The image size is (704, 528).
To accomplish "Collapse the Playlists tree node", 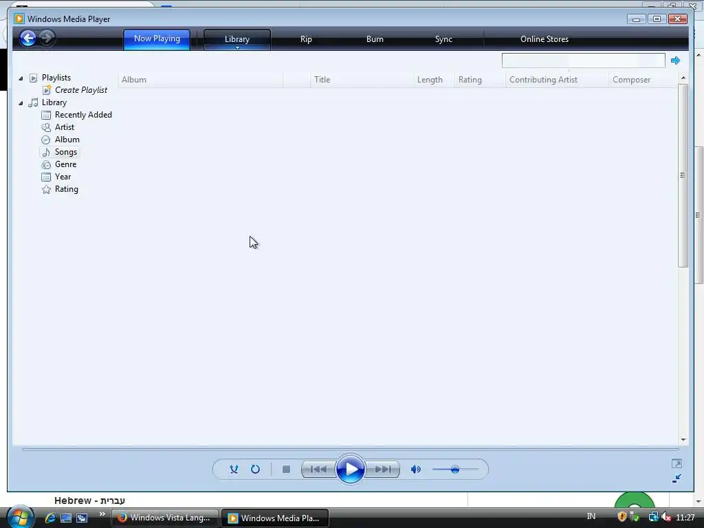I will tap(21, 78).
